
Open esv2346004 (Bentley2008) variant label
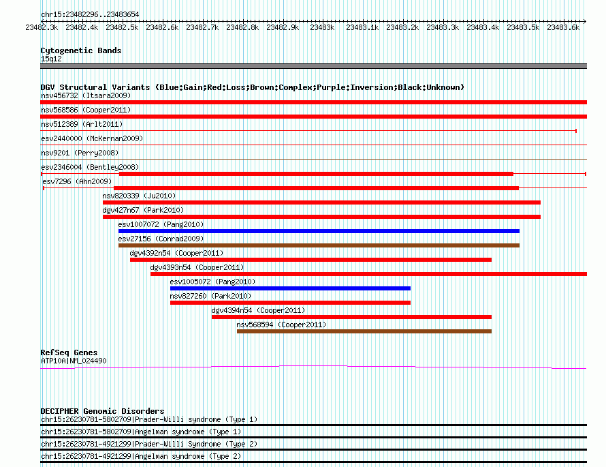90,167
